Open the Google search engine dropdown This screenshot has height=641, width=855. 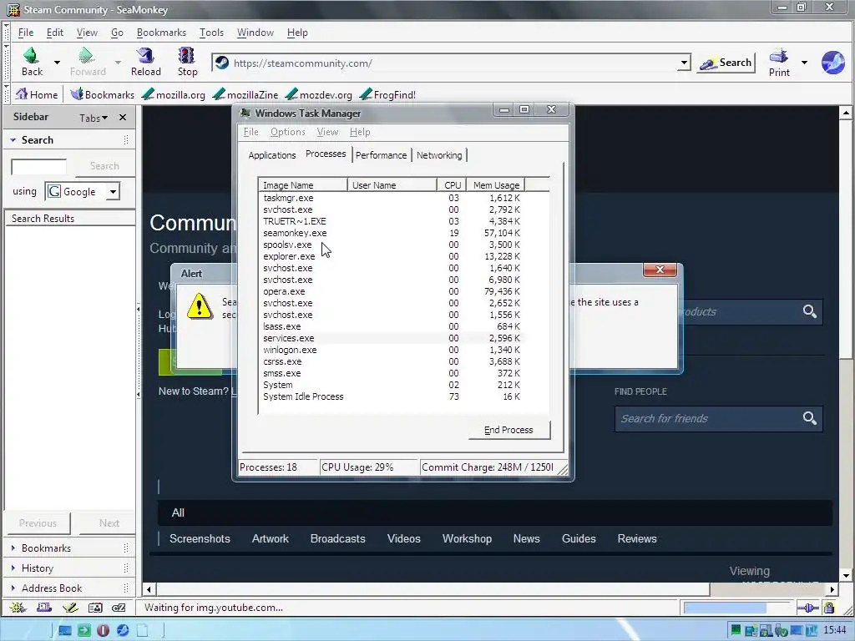click(x=113, y=191)
